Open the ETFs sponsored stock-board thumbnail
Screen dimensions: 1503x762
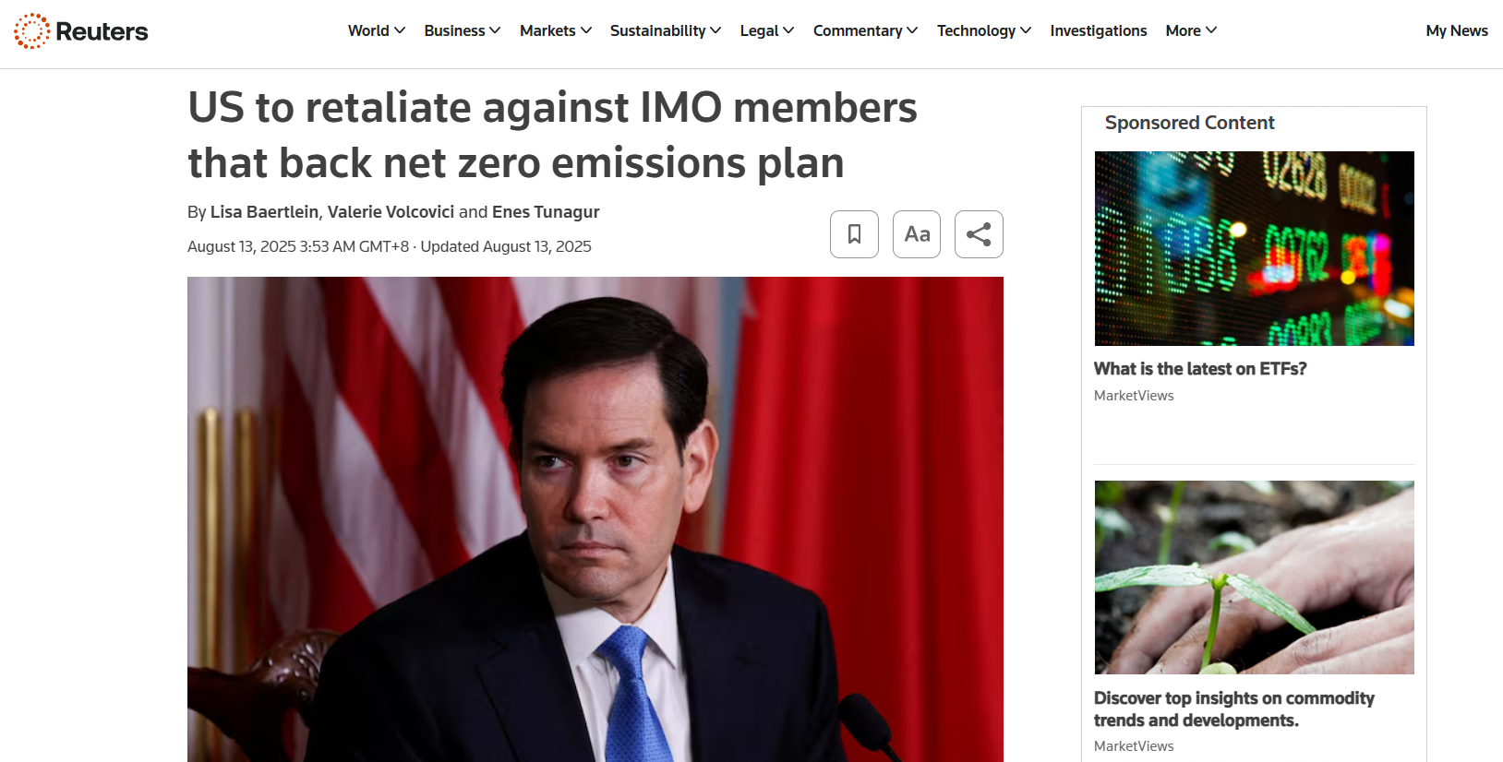1255,248
